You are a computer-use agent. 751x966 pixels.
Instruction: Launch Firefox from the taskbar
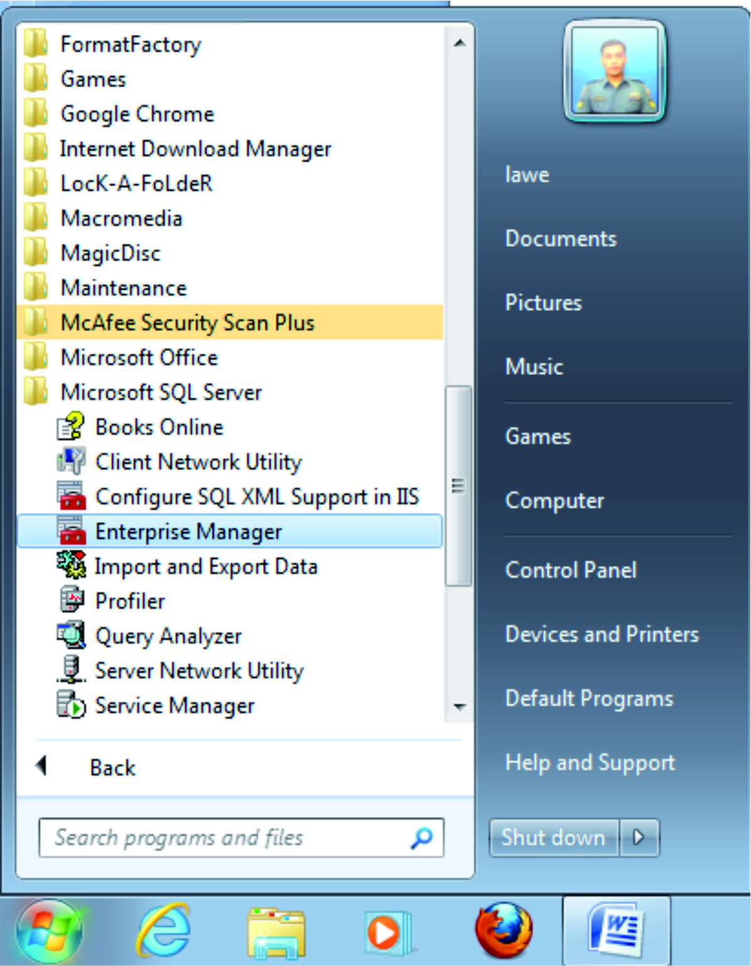[504, 931]
